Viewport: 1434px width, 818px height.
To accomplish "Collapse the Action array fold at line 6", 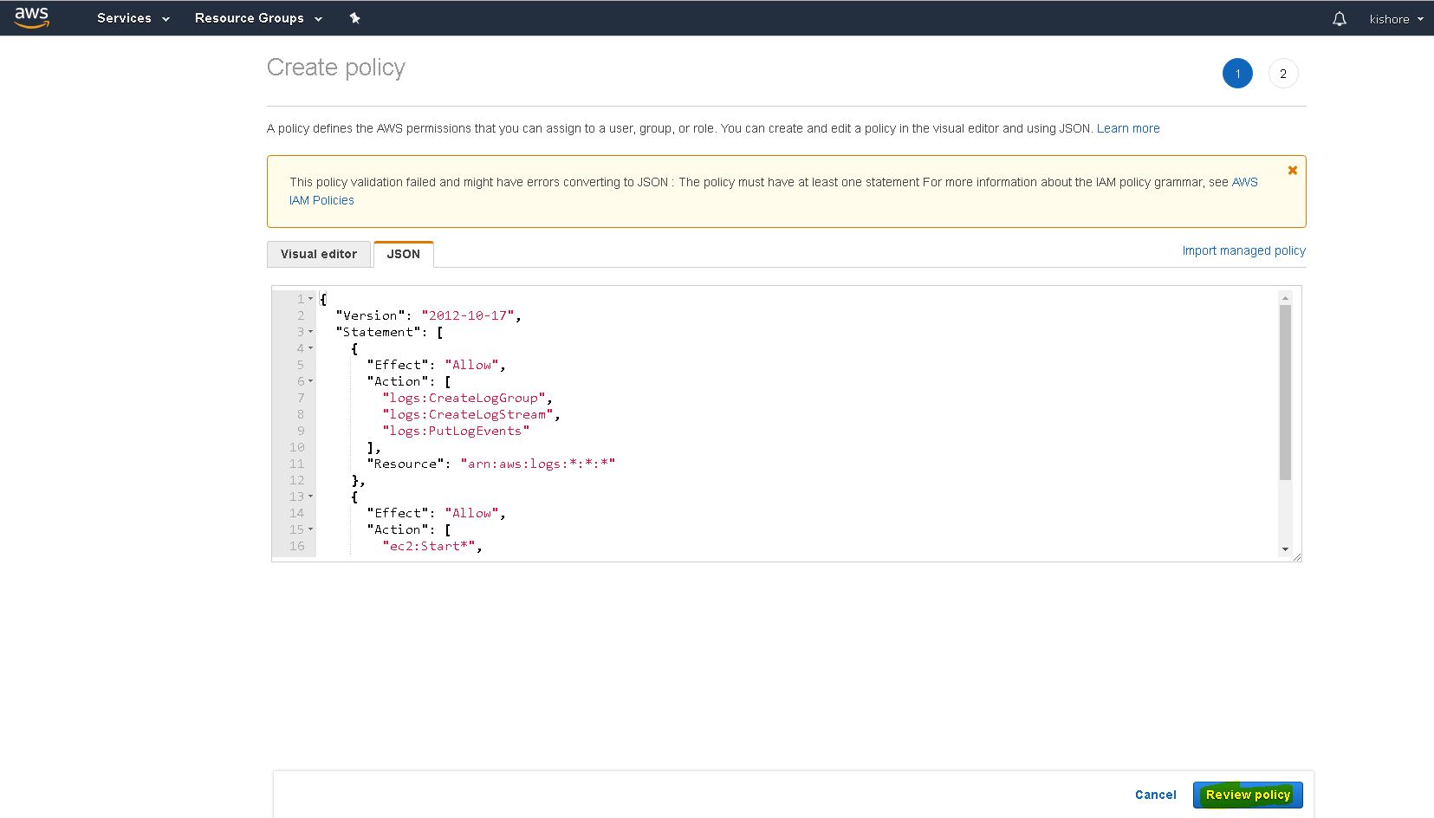I will coord(311,381).
